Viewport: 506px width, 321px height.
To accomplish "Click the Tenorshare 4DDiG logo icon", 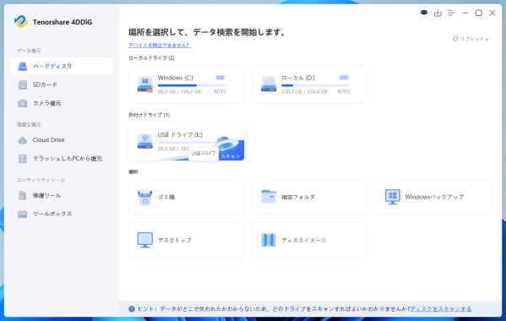I will pos(21,22).
